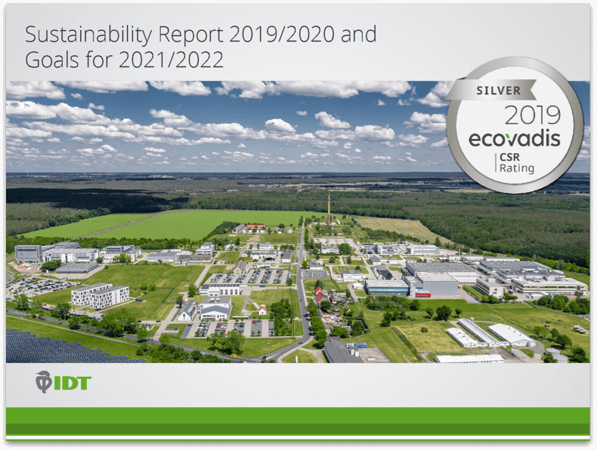Click the aerial campus photo
This screenshot has width=597, height=450.
[x=298, y=221]
